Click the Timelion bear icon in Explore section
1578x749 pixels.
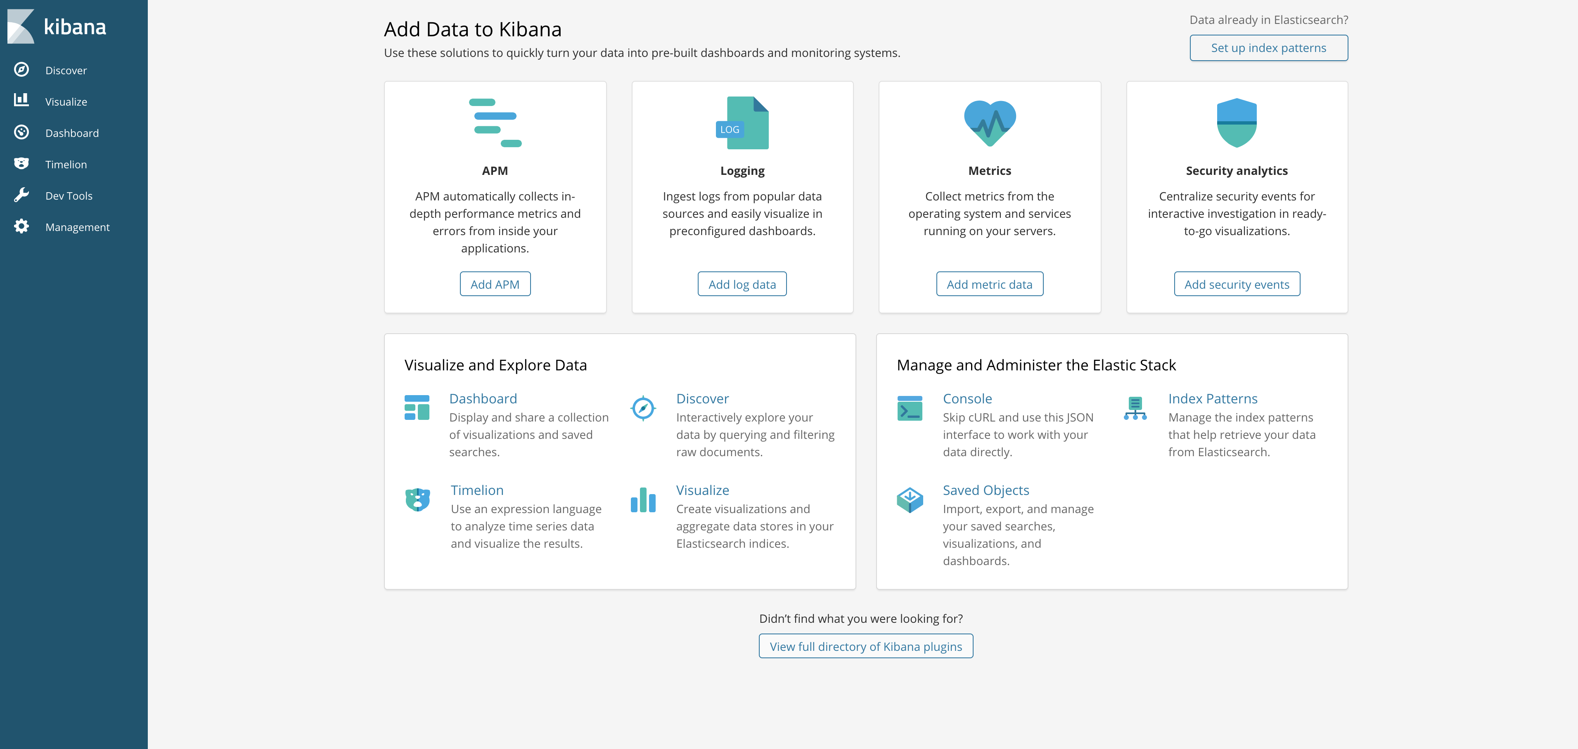(417, 499)
